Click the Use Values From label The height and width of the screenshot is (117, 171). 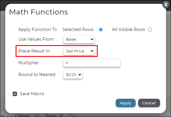coord(36,39)
